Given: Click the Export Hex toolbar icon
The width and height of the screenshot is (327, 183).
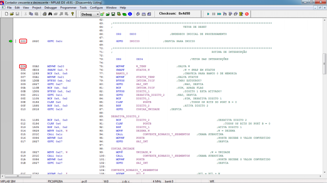Looking at the screenshot, I should pyautogui.click(x=149, y=14).
